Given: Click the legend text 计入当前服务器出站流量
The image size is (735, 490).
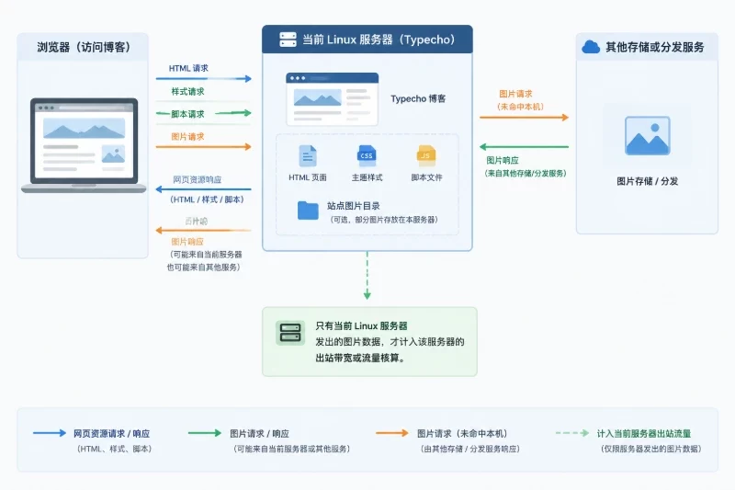Looking at the screenshot, I should [644, 434].
